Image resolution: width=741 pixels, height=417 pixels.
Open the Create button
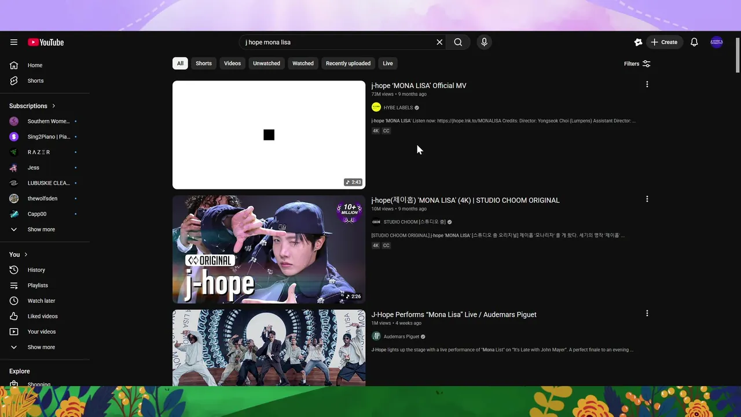(665, 42)
